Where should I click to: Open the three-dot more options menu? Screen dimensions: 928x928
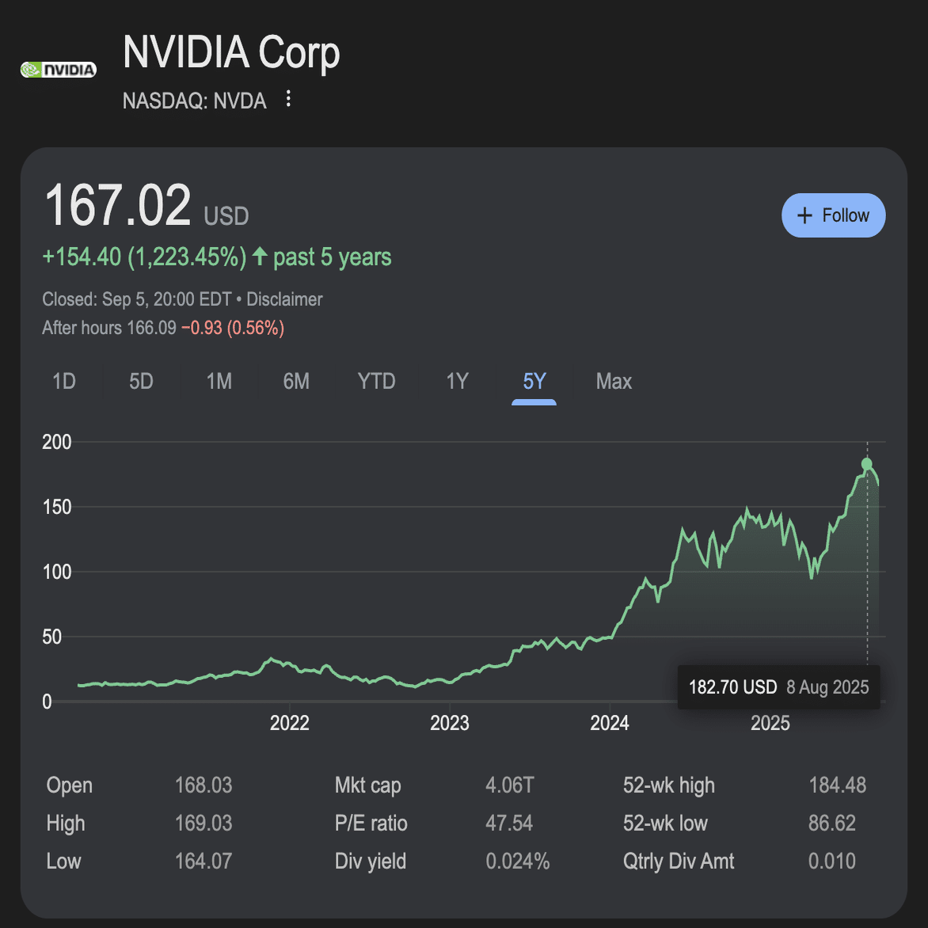[x=288, y=99]
